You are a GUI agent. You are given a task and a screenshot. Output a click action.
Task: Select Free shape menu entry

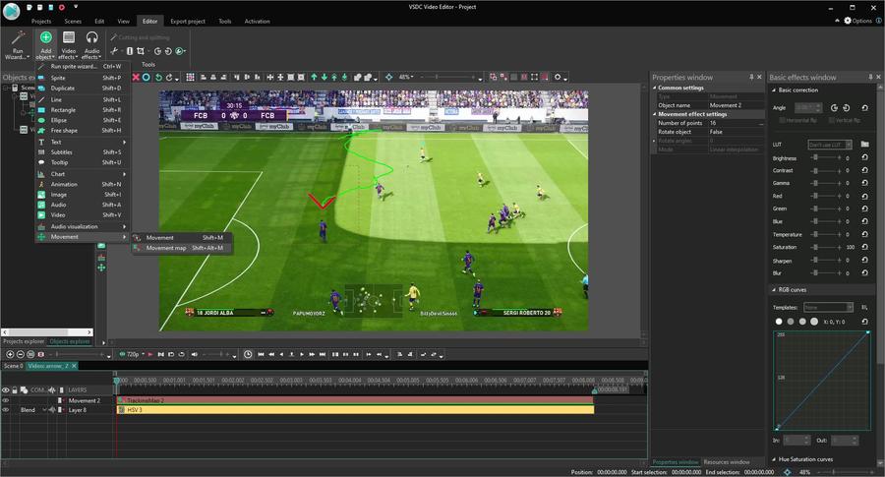83,131
